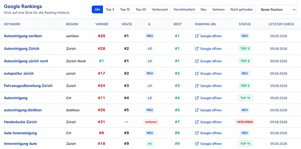301x149 pixels.
Task: Filter rankings by Top 3
Action: pyautogui.click(x=110, y=9)
